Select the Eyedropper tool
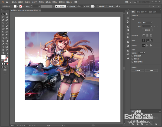Image resolution: width=162 pixels, height=127 pixels. coord(3,44)
